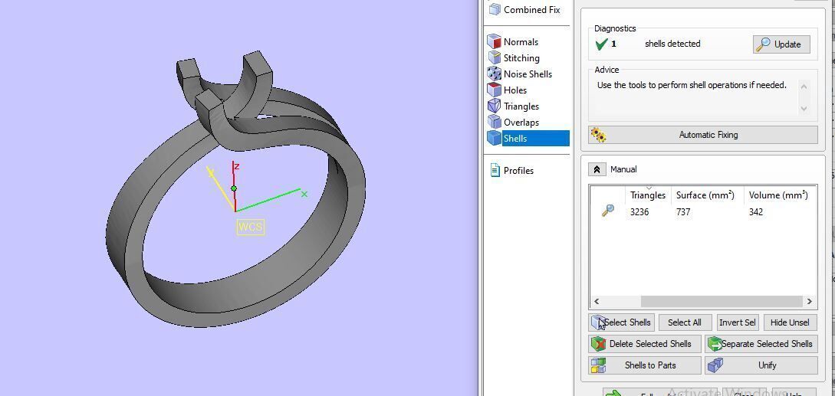
Task: Open the Combined Fix page
Action: tap(532, 10)
